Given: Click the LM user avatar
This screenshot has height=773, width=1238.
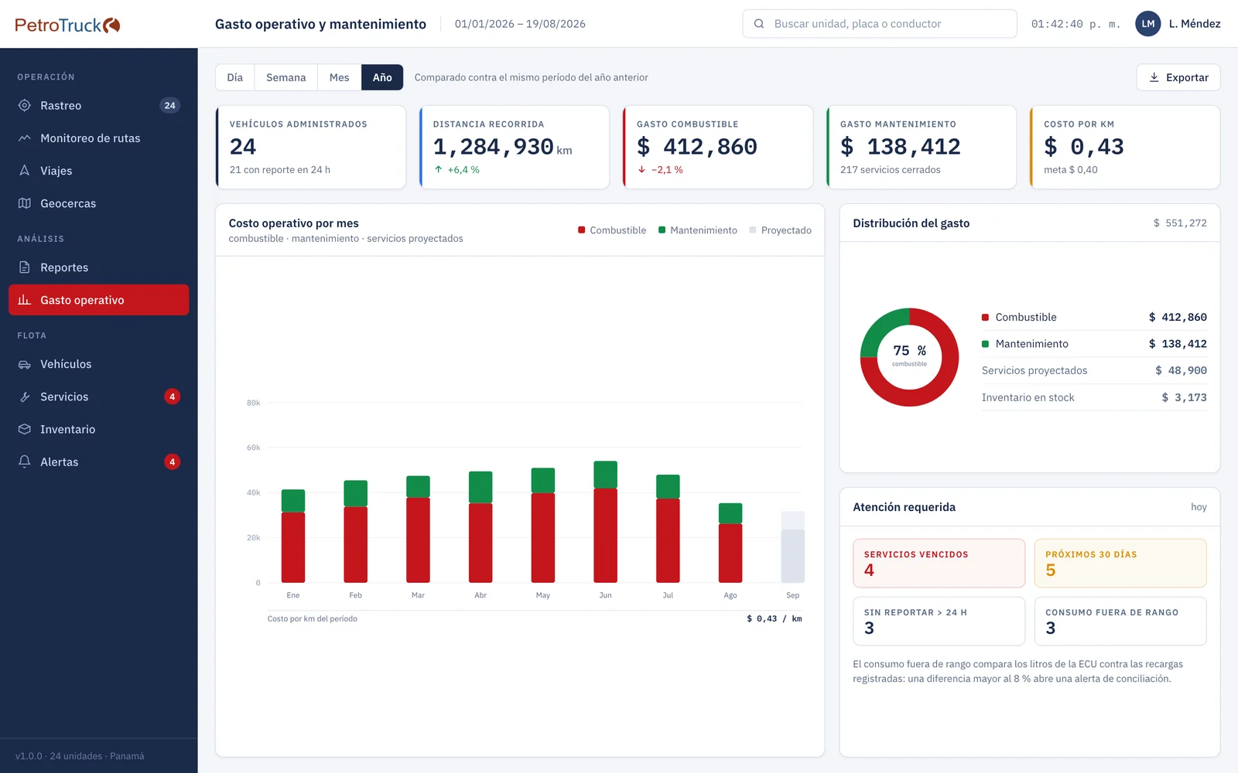Looking at the screenshot, I should click(1148, 24).
